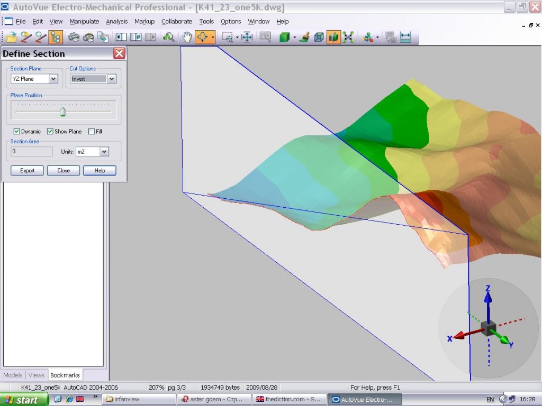Uncheck the Show Plane checkbox
The image size is (542, 406).
50,132
